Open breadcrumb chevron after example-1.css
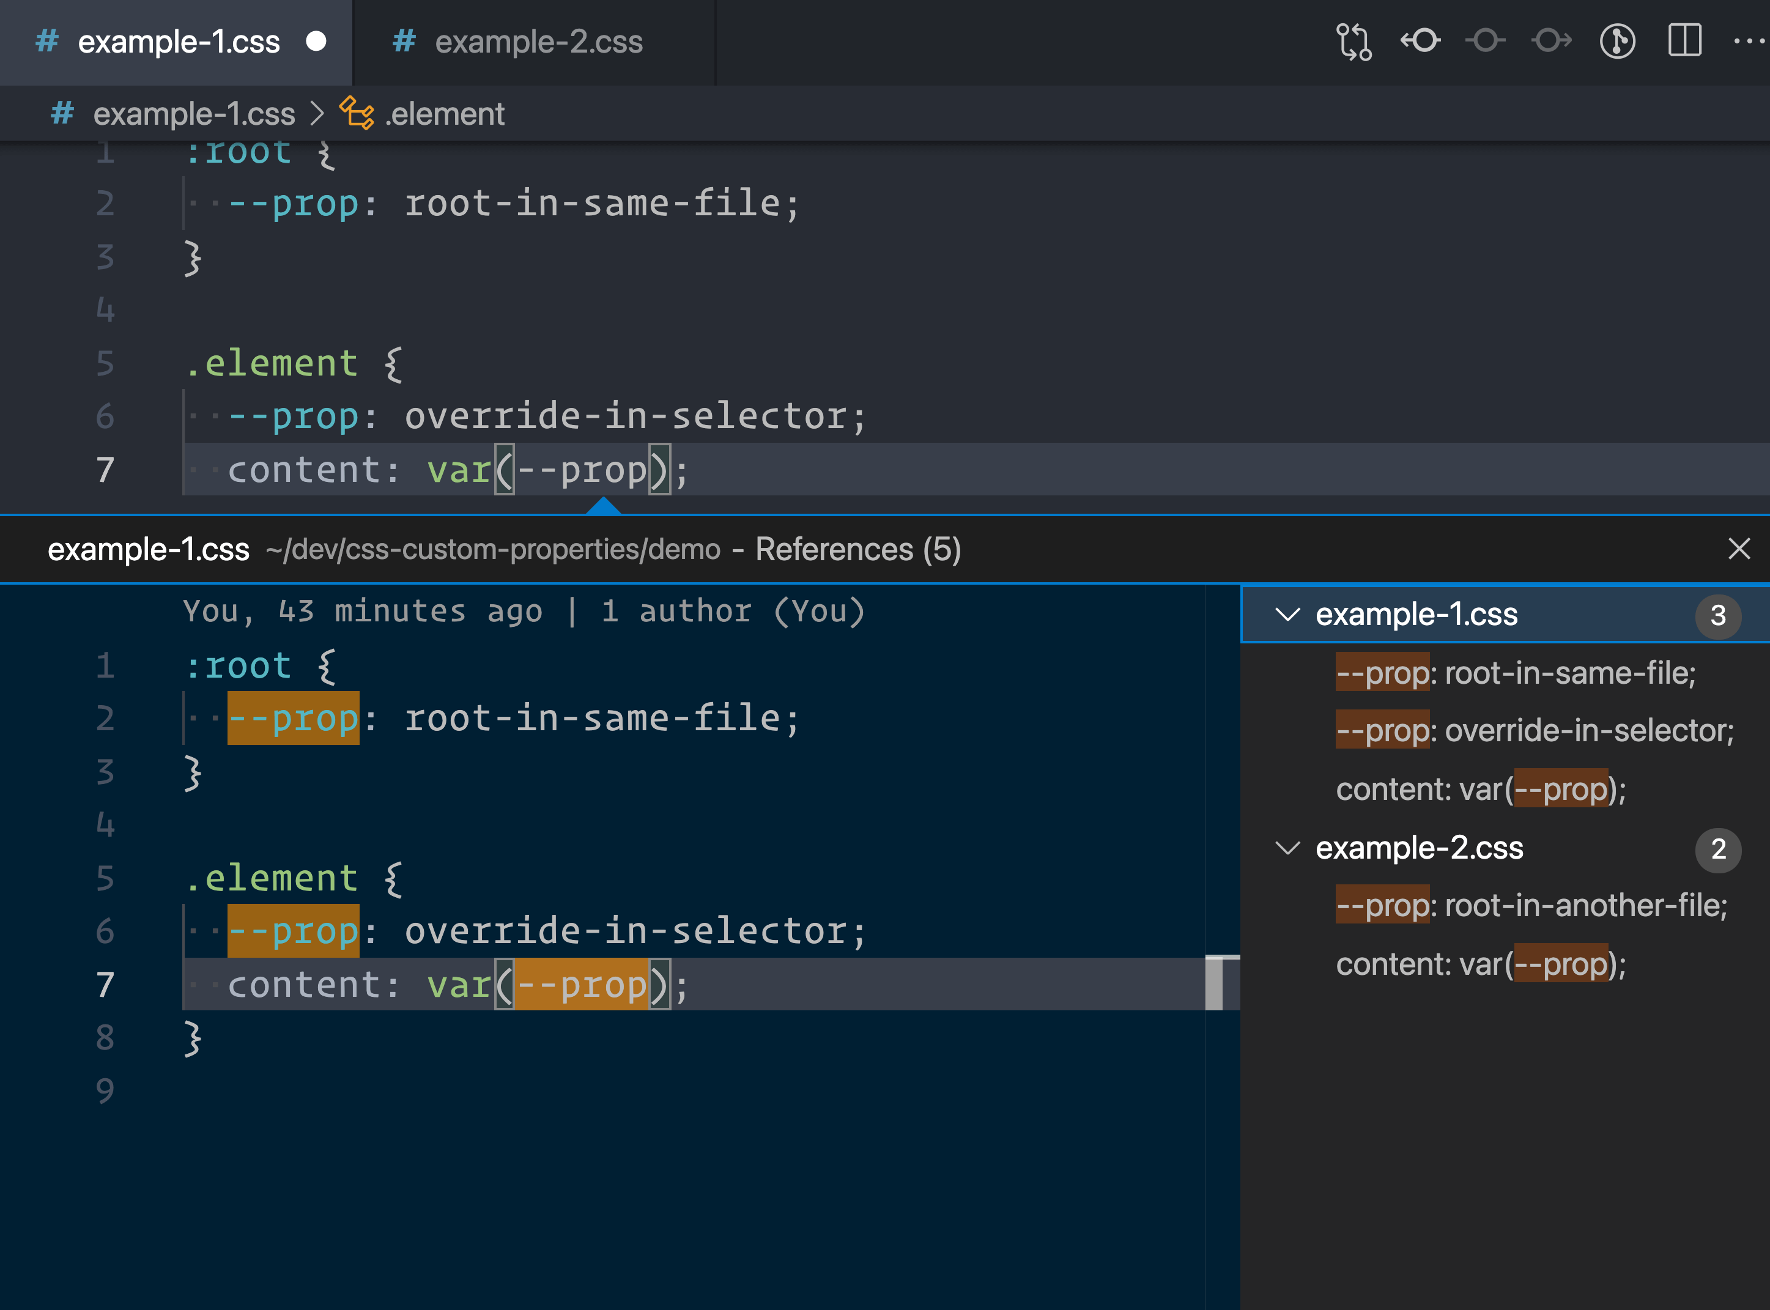1770x1310 pixels. click(320, 113)
